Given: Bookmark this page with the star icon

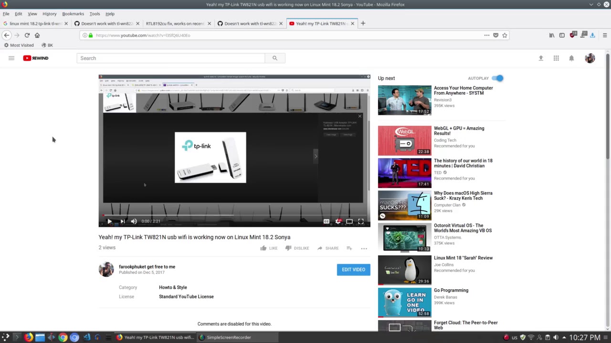Looking at the screenshot, I should (x=505, y=35).
